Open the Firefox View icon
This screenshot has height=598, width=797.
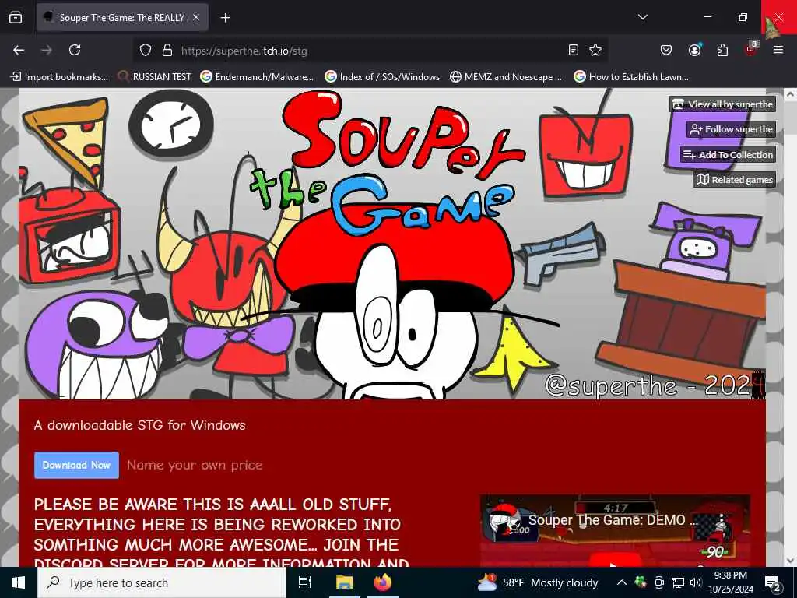coord(16,17)
